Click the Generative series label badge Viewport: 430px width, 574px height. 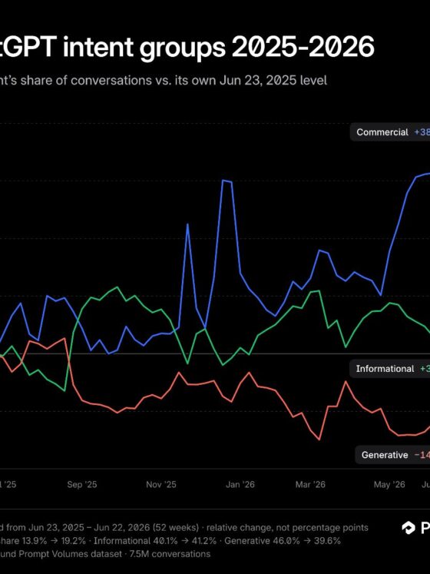pos(392,455)
